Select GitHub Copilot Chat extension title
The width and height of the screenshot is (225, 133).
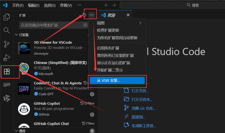point(51,124)
